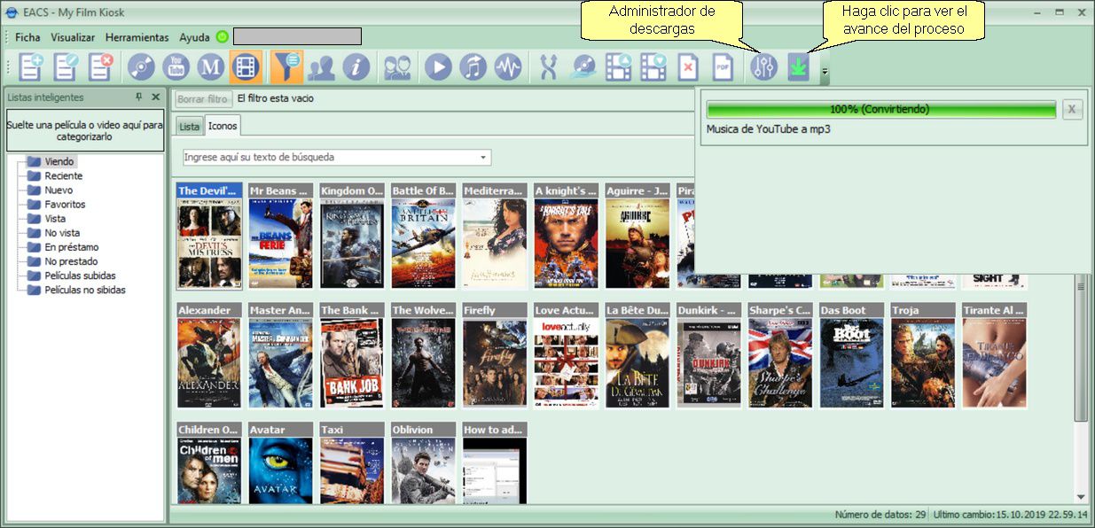Click the highlighted film strip icon
The width and height of the screenshot is (1095, 528).
point(246,67)
